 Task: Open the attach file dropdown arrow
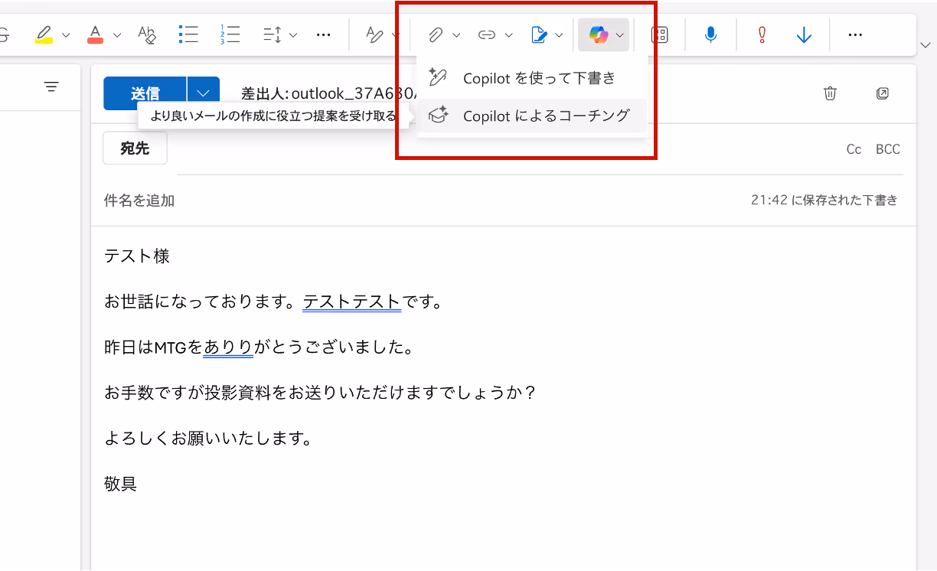457,35
